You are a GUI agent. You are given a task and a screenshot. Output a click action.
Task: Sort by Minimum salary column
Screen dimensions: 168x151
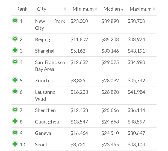(83, 9)
